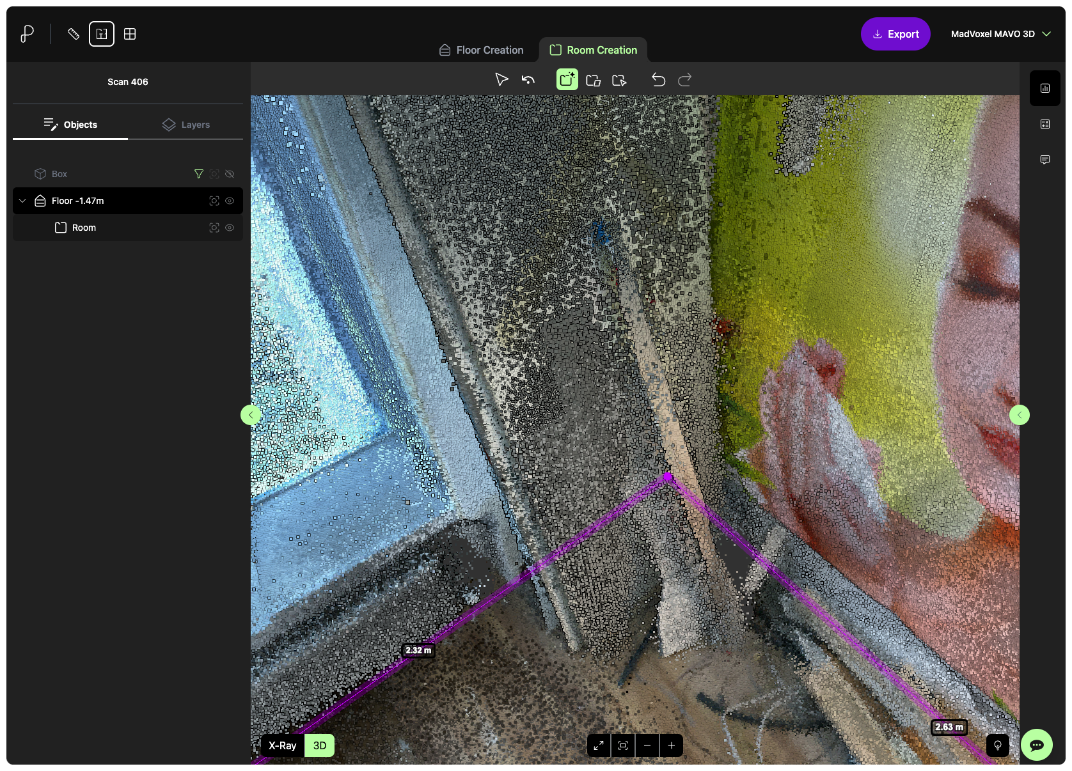This screenshot has width=1072, height=771.
Task: Hide the Room object with eye icon
Action: point(230,228)
